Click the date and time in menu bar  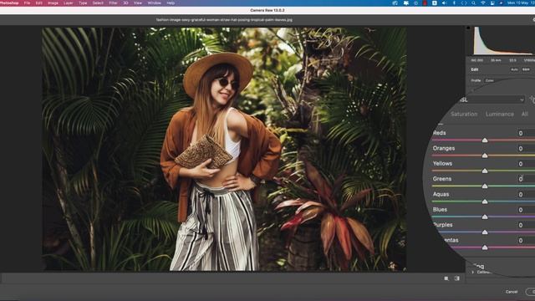tap(521, 3)
